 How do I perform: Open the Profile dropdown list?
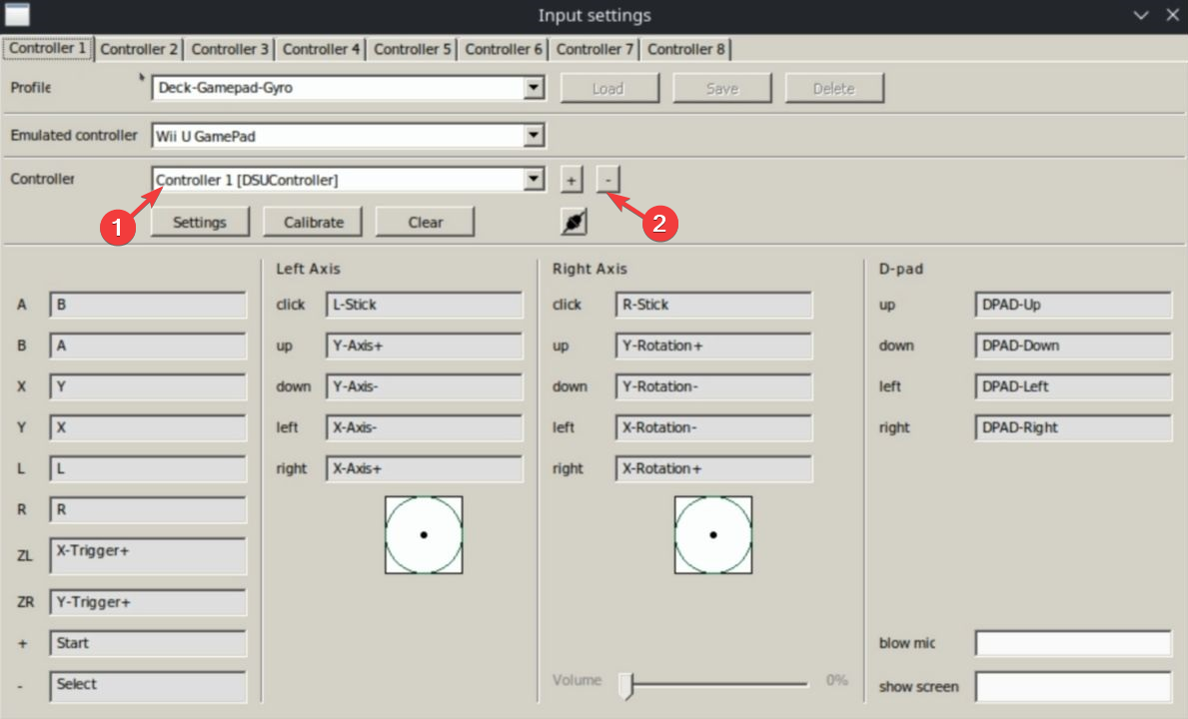click(x=535, y=87)
